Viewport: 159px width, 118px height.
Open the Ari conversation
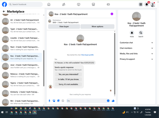(22, 21)
